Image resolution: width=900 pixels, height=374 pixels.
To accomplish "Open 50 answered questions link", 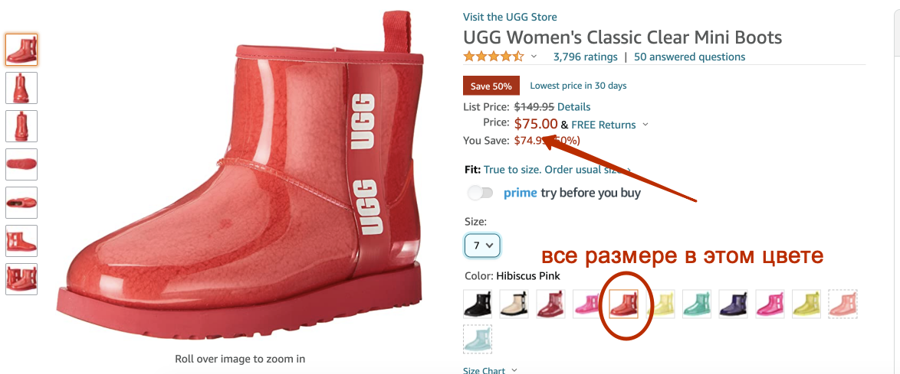I will click(x=690, y=57).
